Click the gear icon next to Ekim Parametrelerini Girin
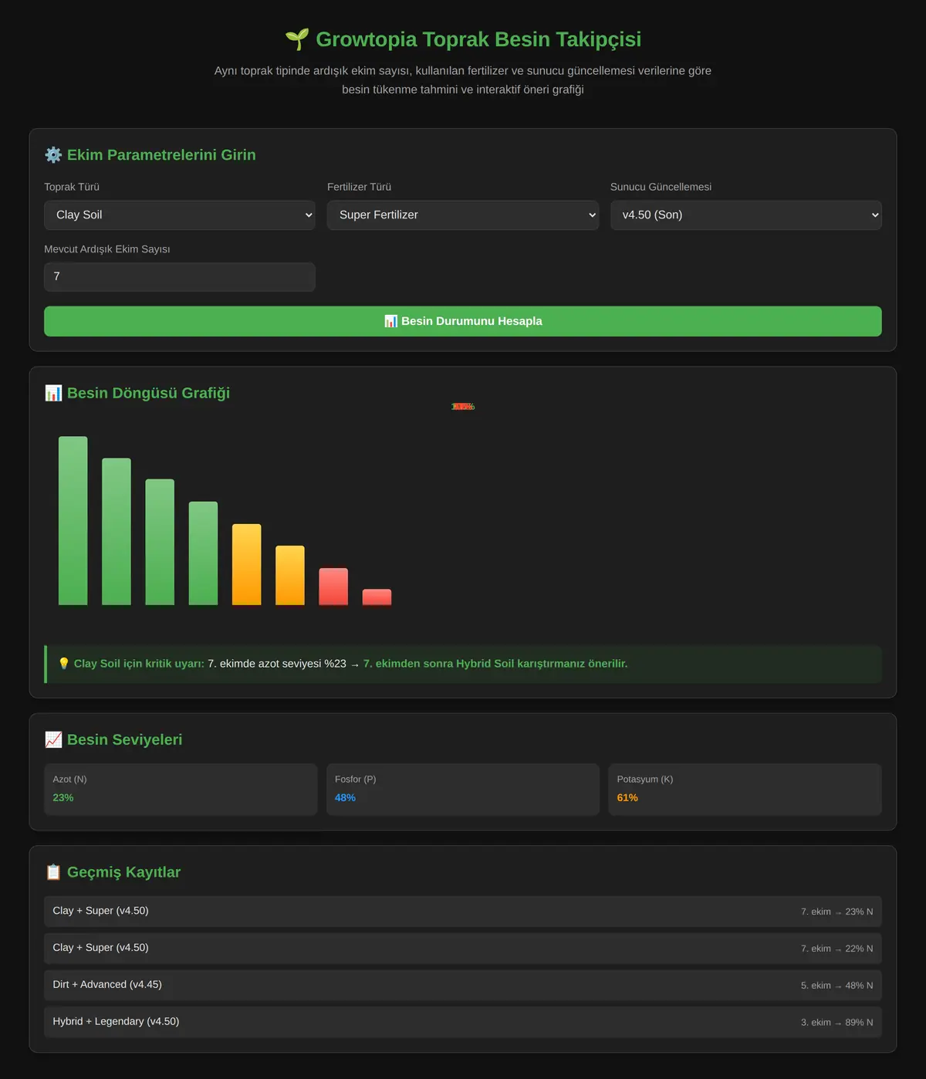Screen dimensions: 926x1079 pos(53,155)
